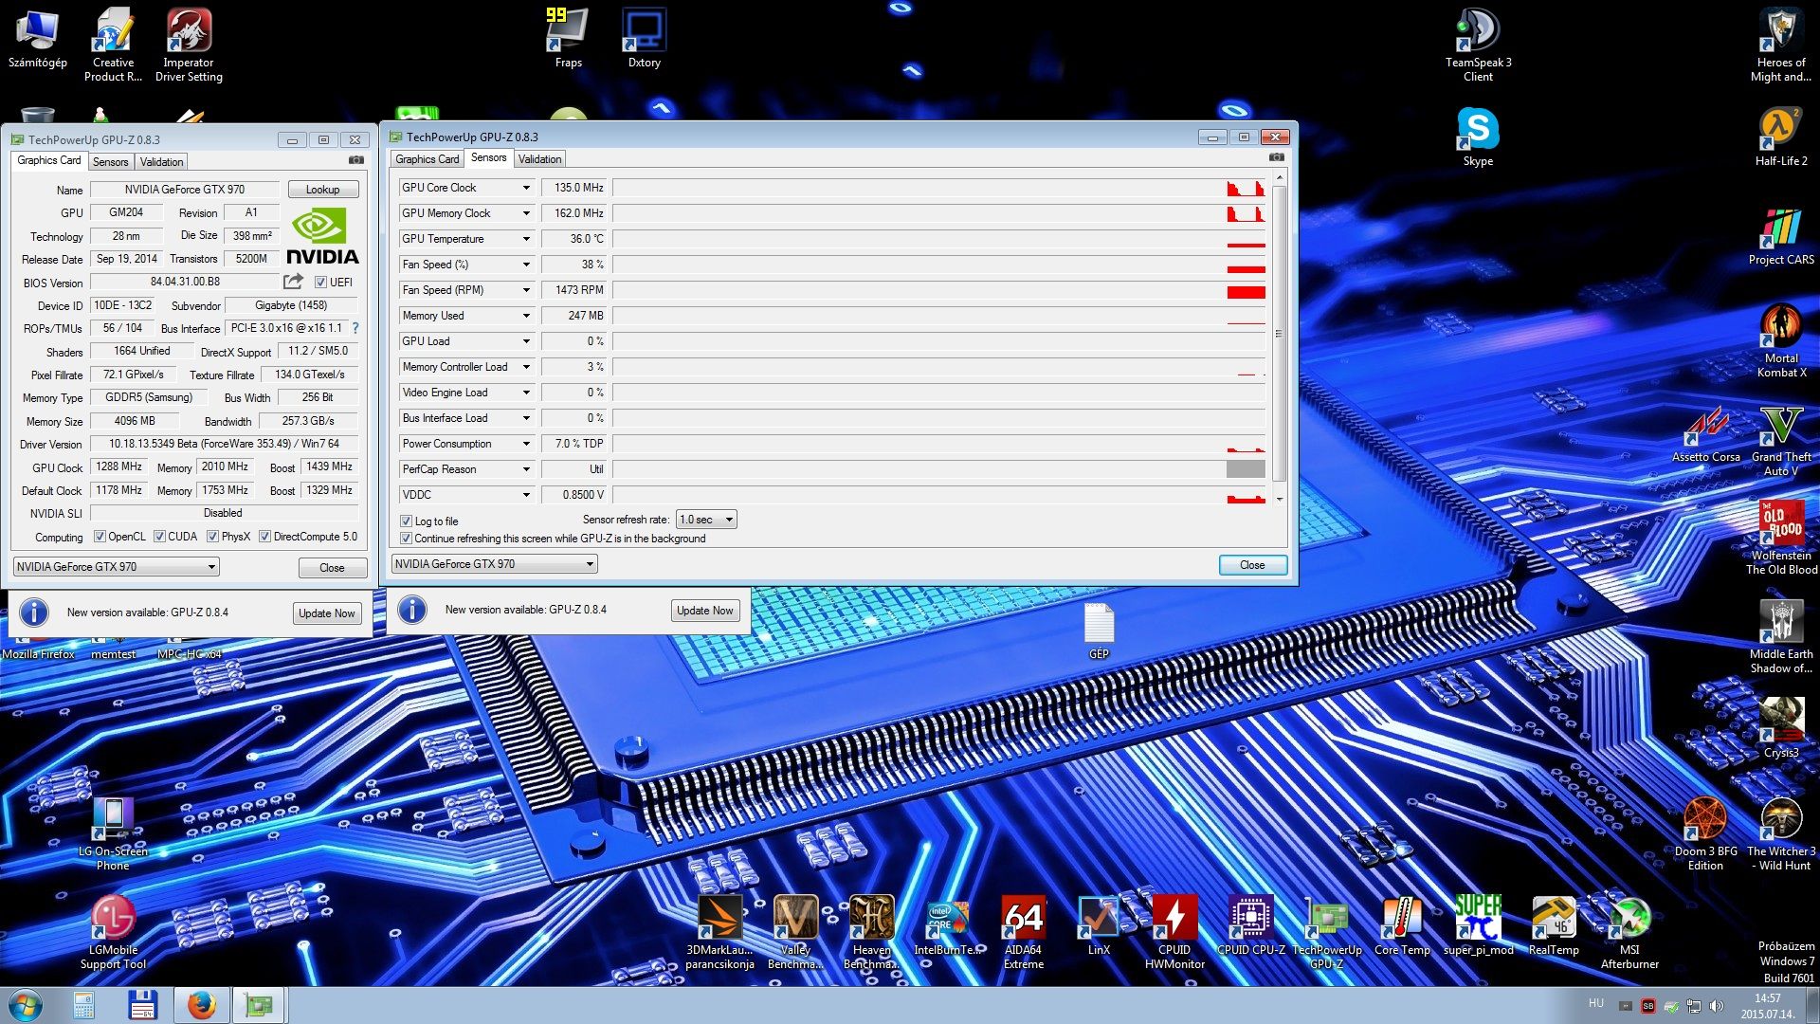The width and height of the screenshot is (1820, 1024).
Task: Open AIDA64 Extreme shortcut
Action: (1023, 932)
